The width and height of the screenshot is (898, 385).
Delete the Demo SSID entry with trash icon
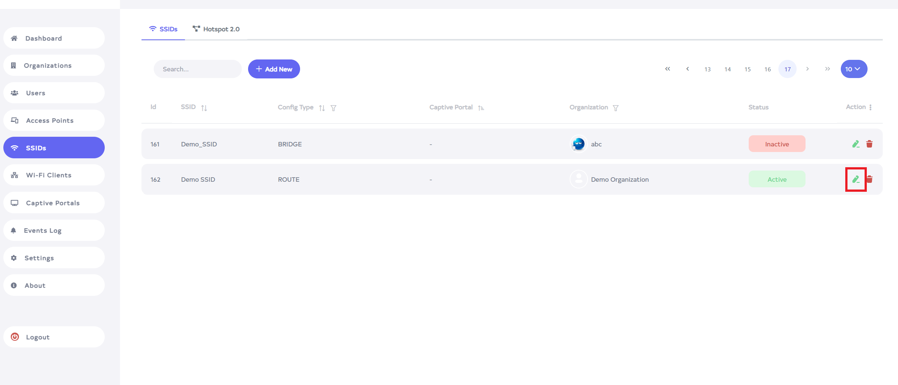click(870, 179)
